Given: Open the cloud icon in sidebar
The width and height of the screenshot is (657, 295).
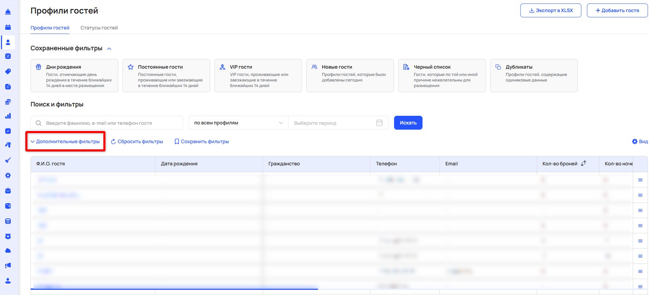Looking at the screenshot, I should tap(8, 250).
